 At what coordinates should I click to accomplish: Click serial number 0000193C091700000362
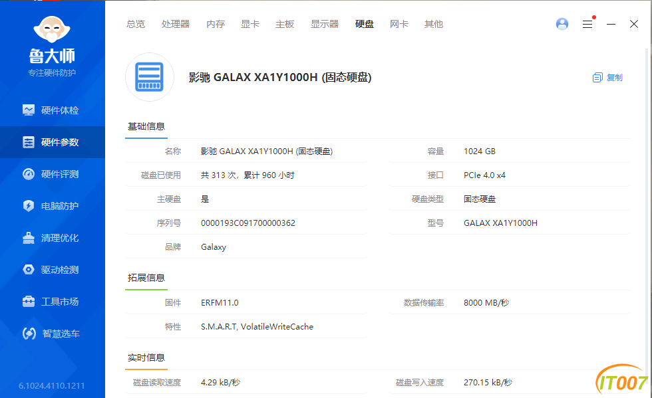(247, 223)
